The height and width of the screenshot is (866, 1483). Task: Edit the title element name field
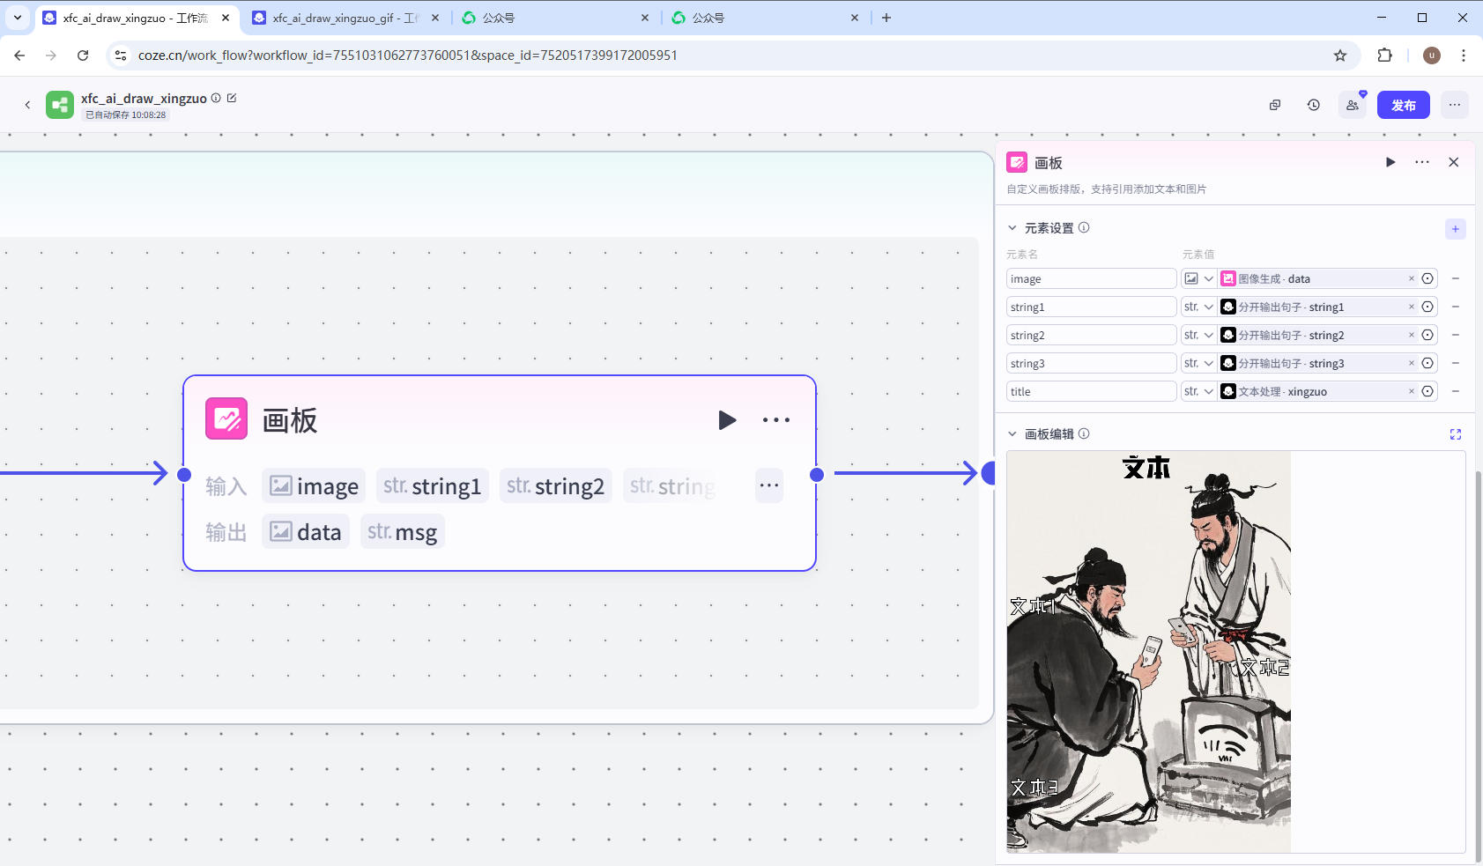click(x=1091, y=391)
